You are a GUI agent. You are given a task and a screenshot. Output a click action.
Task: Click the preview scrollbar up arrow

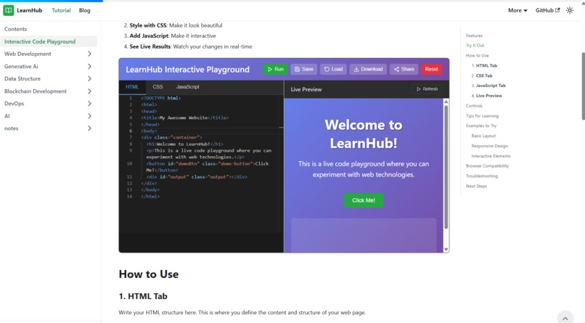[x=446, y=102]
